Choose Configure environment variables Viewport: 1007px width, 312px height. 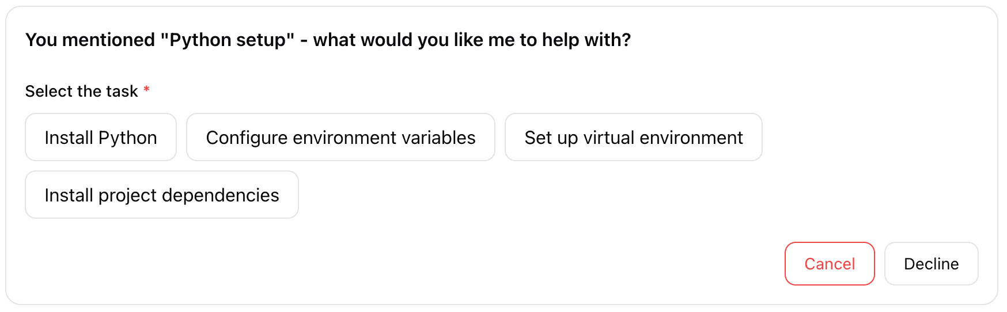340,138
